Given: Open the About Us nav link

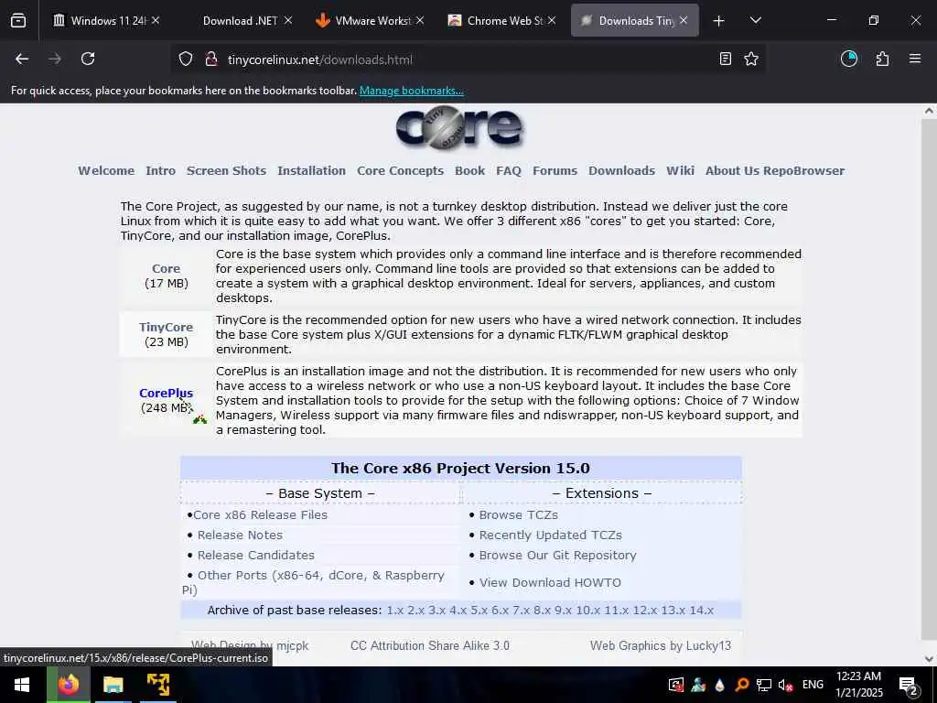Looking at the screenshot, I should point(732,171).
